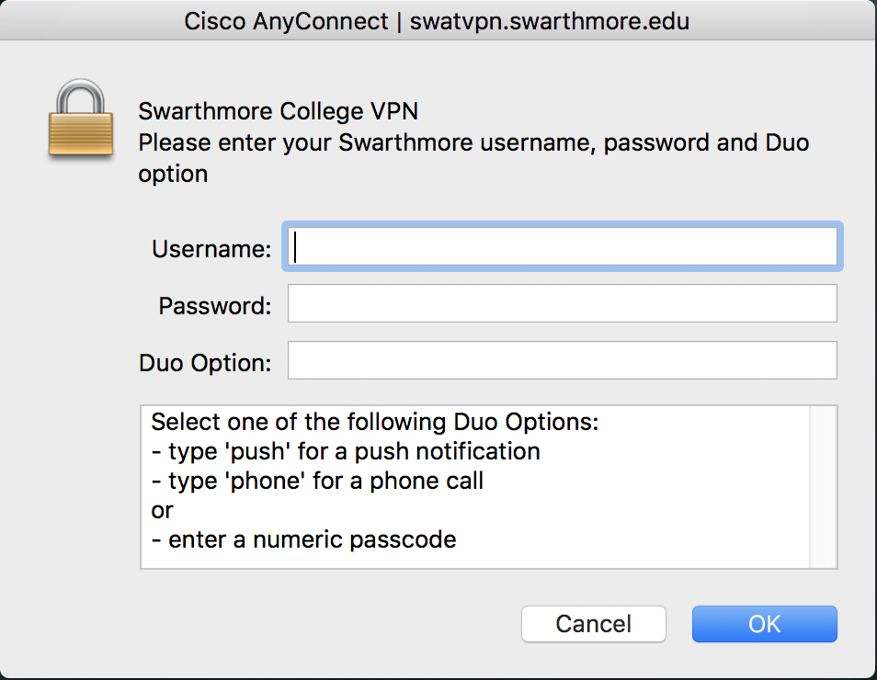Screen dimensions: 877x680
Task: Focus the Username input field
Action: [x=563, y=247]
